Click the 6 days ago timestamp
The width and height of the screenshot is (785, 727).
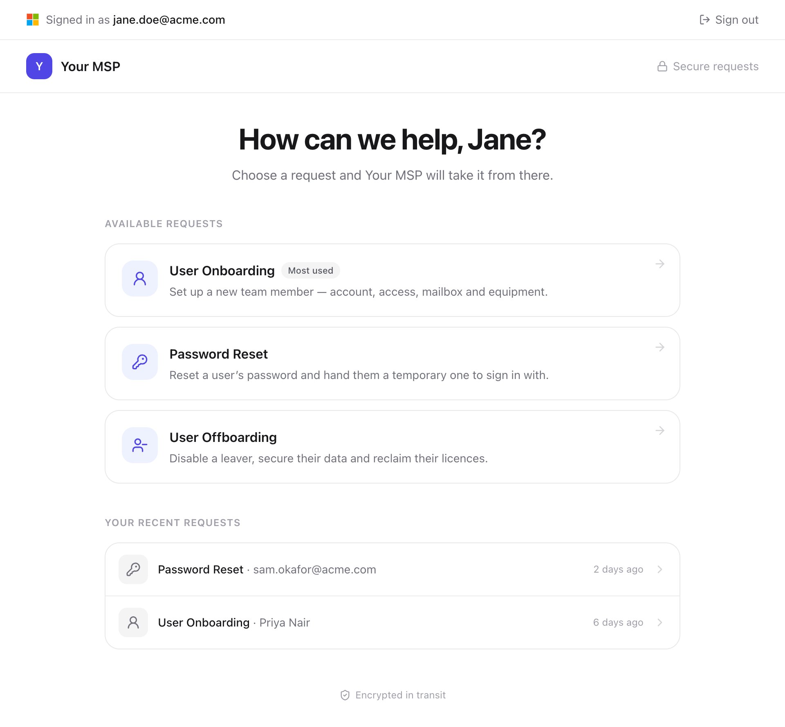[x=618, y=622]
